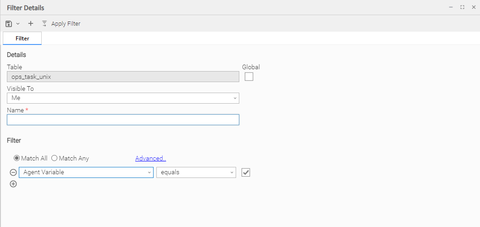Viewport: 480px width, 227px height.
Task: Close the Filter Details panel
Action: 474,7
